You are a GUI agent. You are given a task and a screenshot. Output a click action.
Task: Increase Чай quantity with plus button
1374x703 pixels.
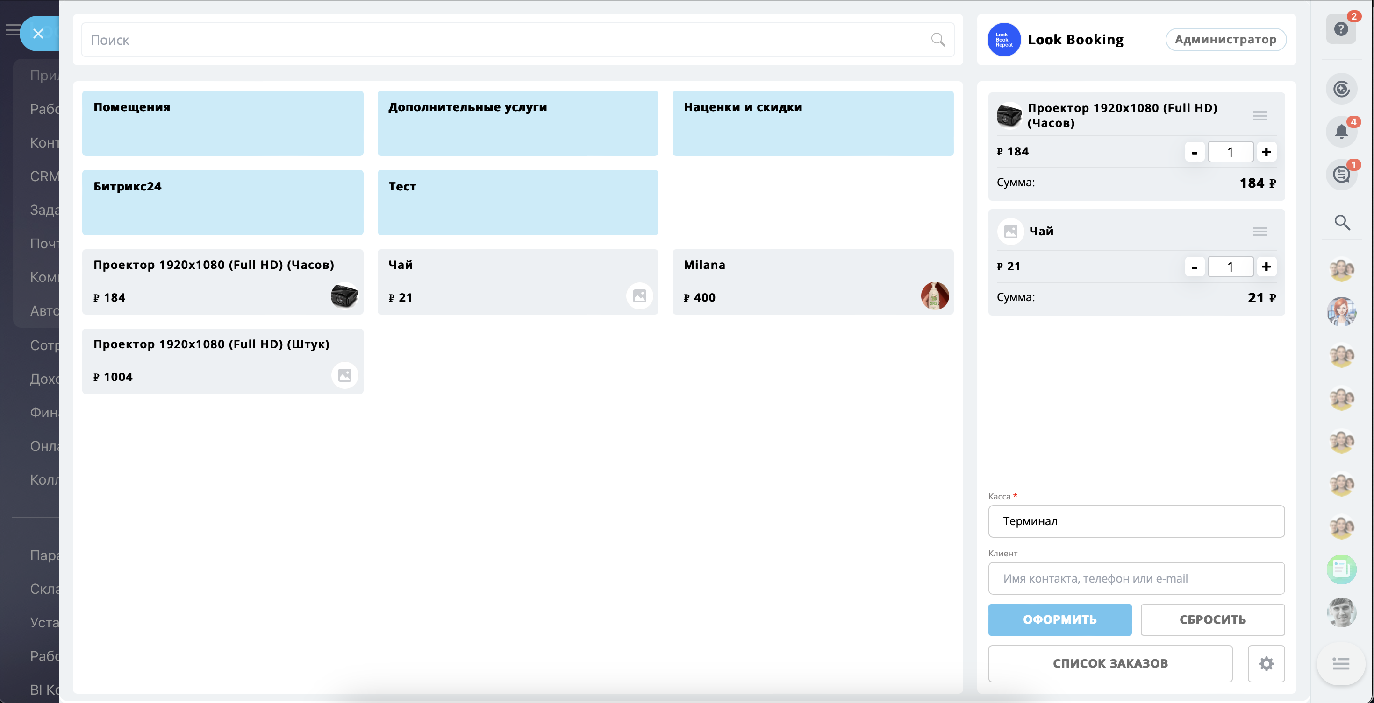click(x=1266, y=267)
